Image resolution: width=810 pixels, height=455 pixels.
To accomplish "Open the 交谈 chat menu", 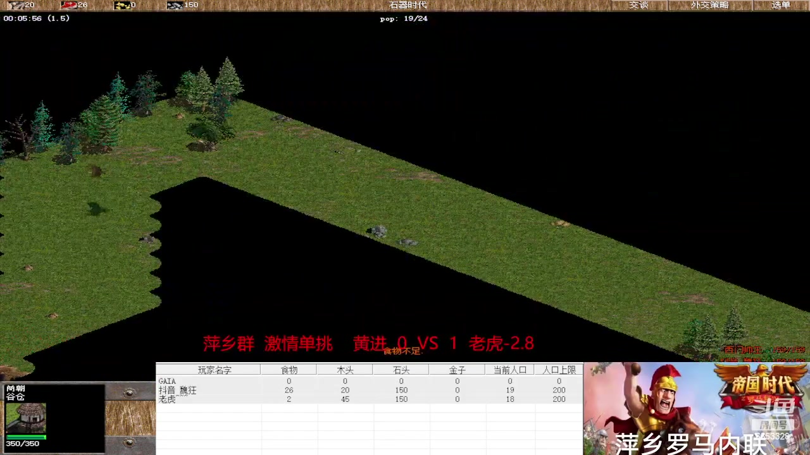I will coord(639,5).
